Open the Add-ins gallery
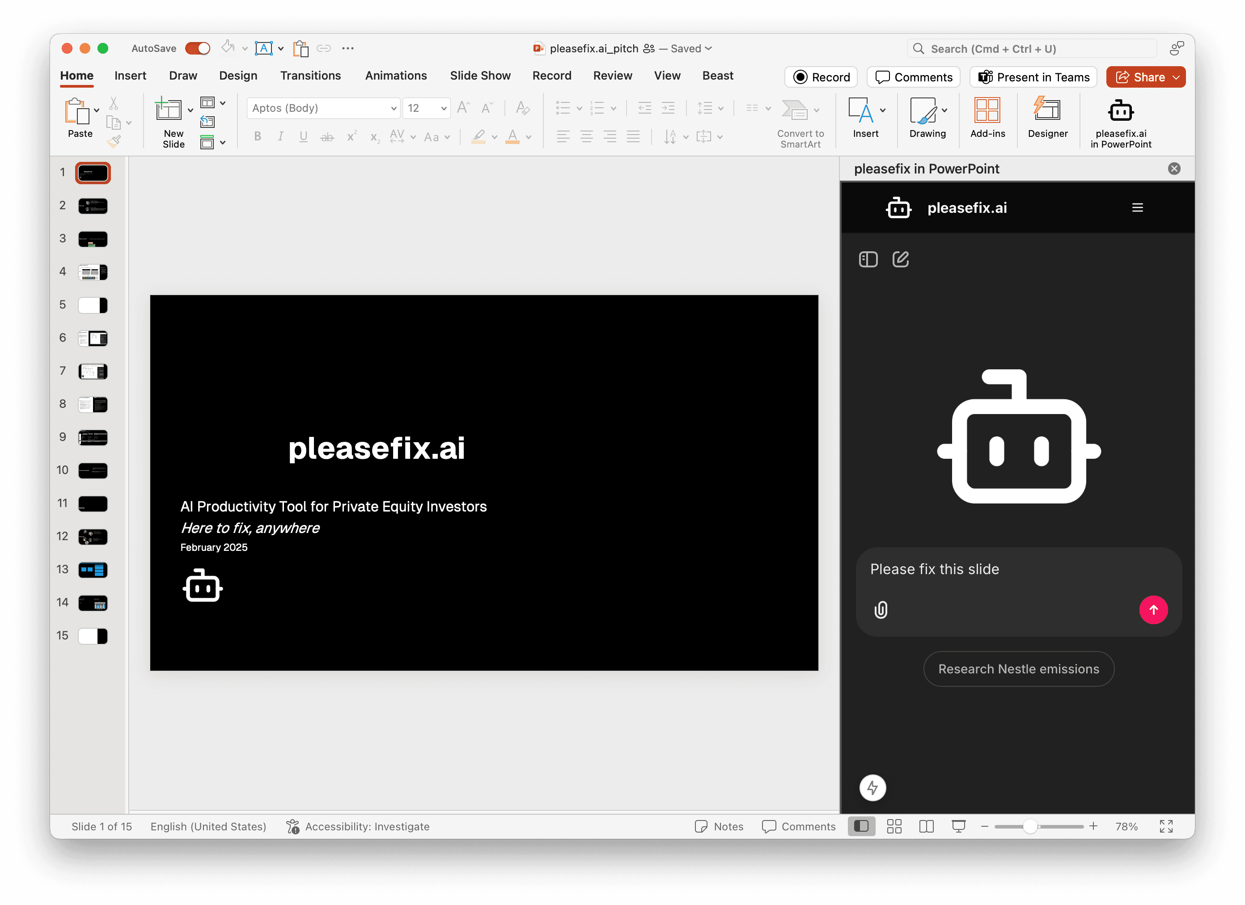 tap(987, 117)
